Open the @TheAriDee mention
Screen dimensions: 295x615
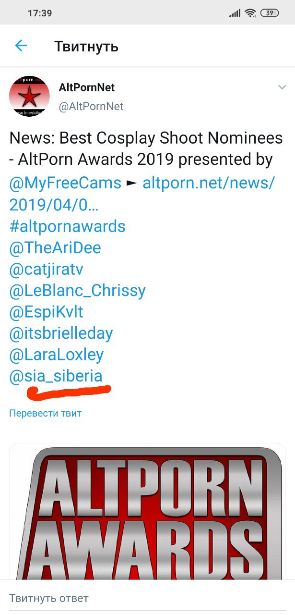(x=55, y=248)
